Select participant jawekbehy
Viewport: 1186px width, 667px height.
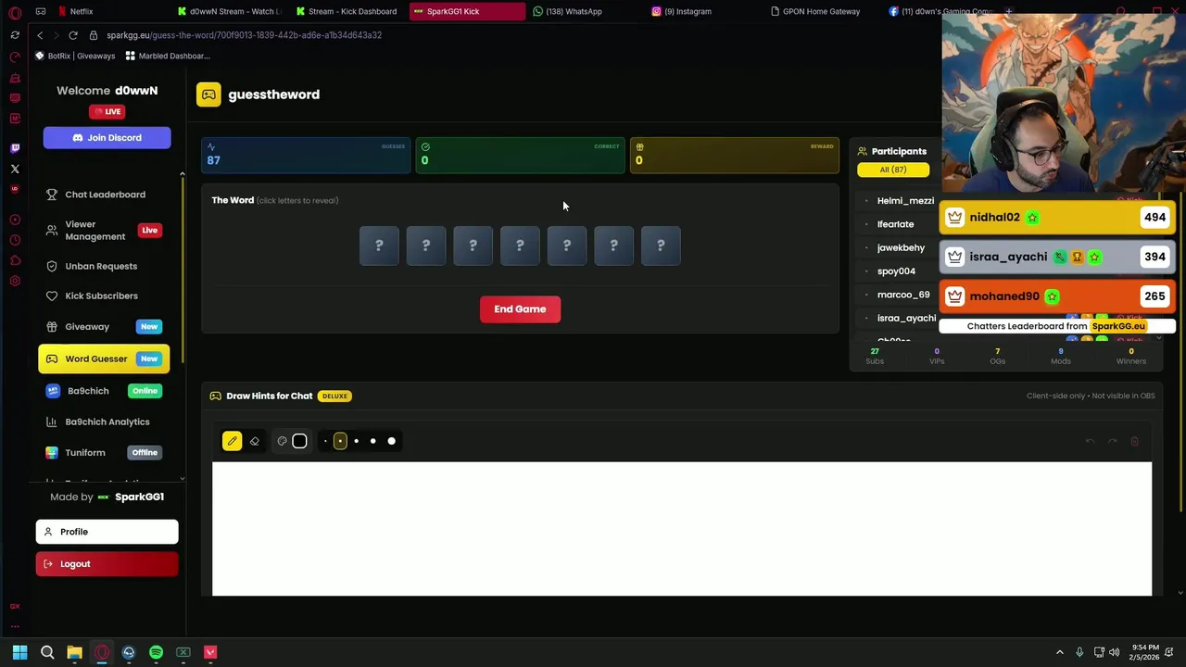tap(901, 247)
